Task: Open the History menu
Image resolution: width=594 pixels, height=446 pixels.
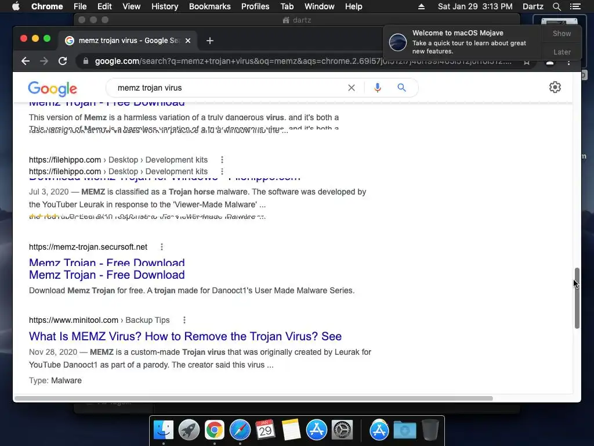Action: pyautogui.click(x=165, y=6)
